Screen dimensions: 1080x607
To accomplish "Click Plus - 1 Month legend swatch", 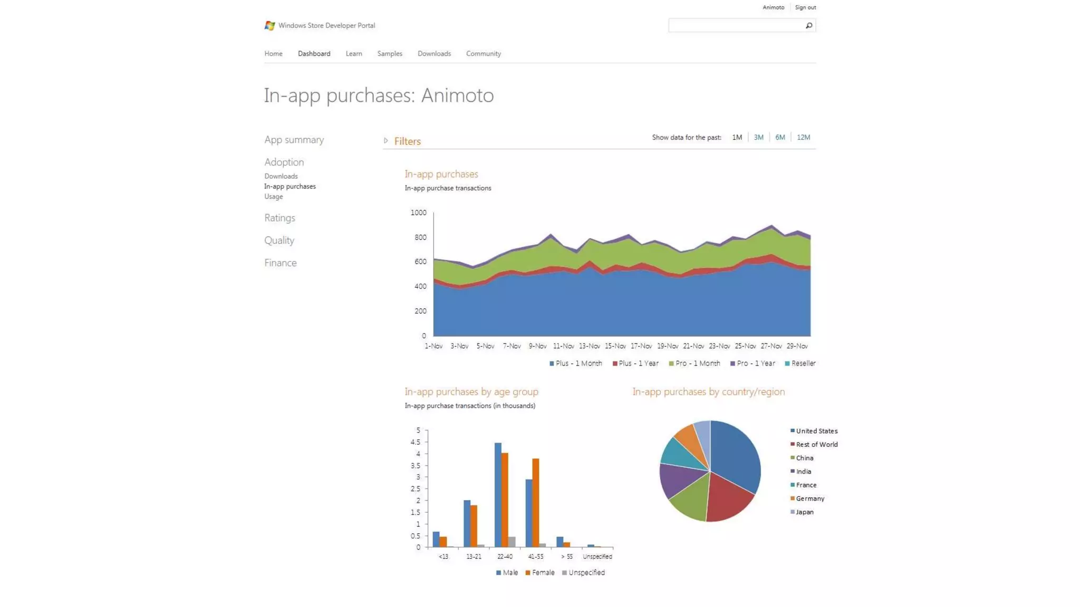I will (x=552, y=364).
